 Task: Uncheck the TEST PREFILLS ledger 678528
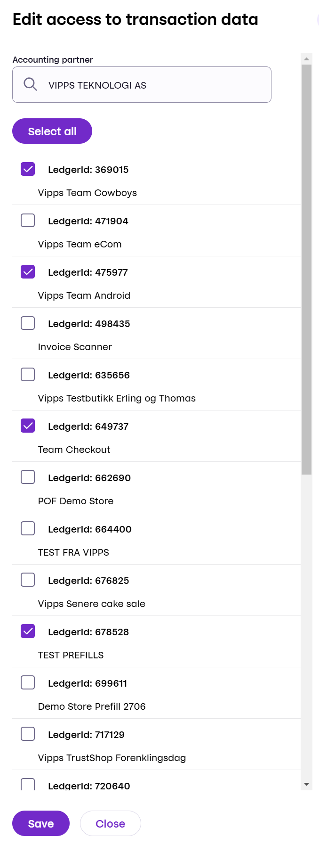(28, 631)
